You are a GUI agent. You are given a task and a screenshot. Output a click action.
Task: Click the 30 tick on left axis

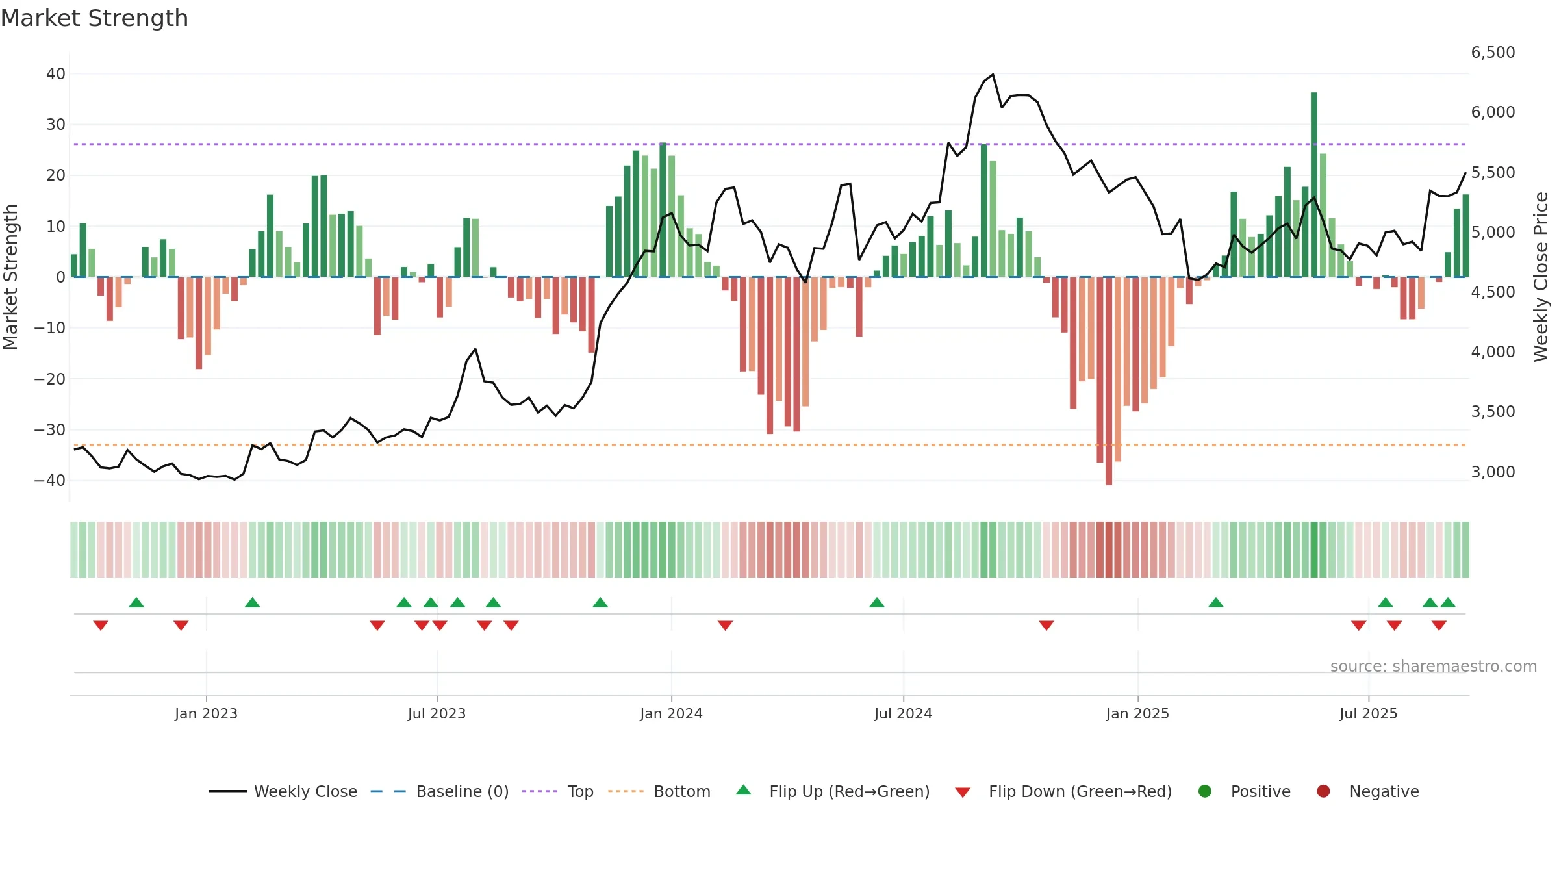56,124
